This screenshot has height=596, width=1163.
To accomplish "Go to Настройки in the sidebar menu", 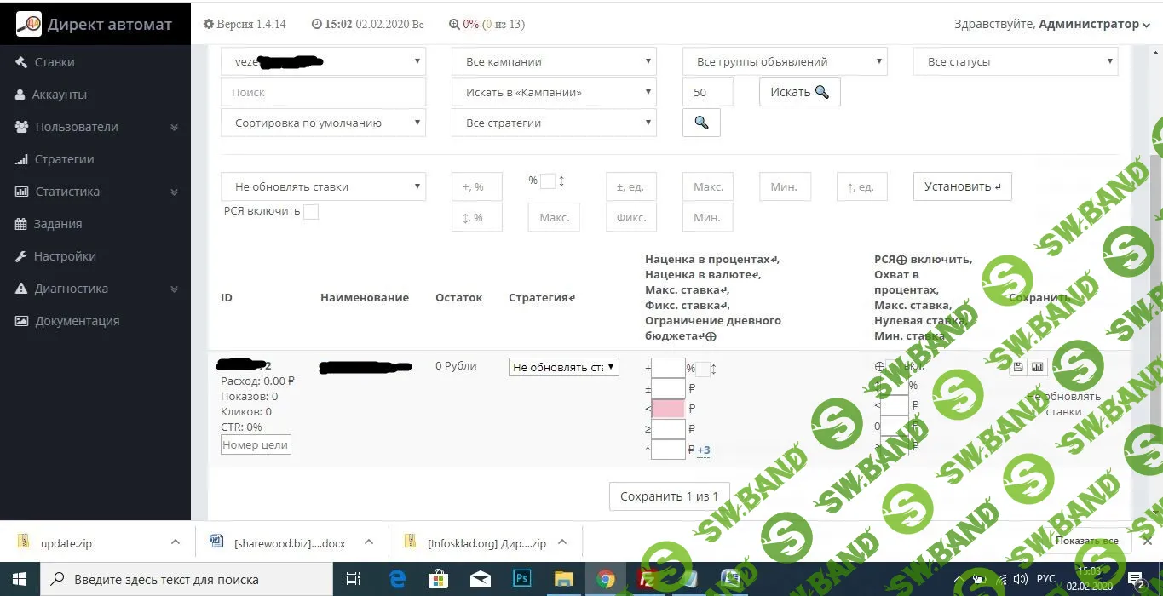I will pyautogui.click(x=64, y=256).
